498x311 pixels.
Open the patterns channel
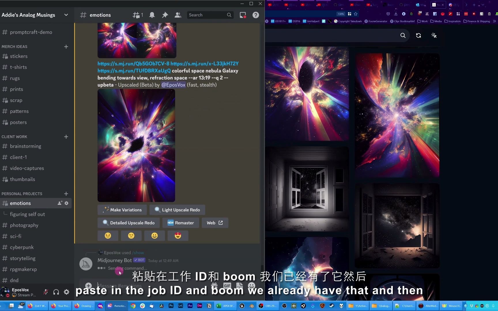(x=36, y=111)
